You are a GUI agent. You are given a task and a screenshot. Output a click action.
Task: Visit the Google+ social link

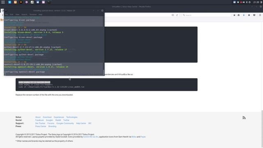pos(49,120)
